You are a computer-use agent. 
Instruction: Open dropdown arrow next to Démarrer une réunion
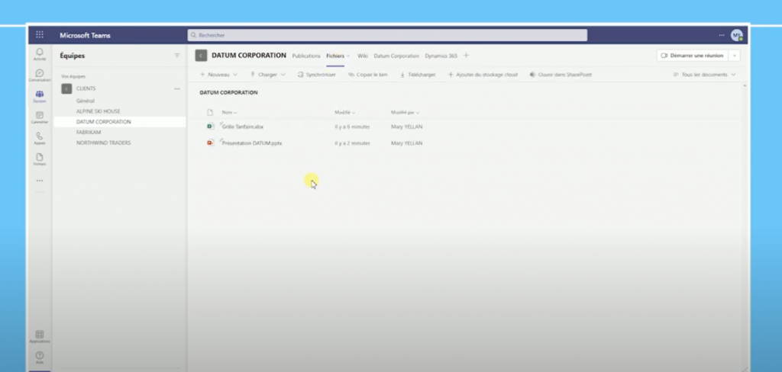pos(734,56)
